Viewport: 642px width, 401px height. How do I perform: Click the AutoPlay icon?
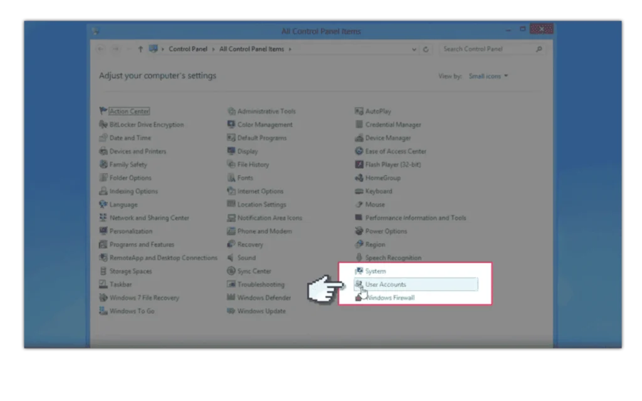pyautogui.click(x=359, y=111)
